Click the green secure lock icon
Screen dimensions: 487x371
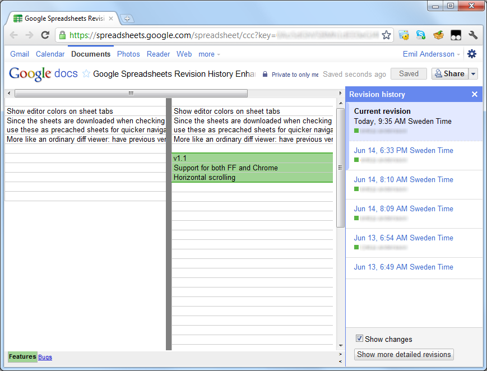(x=62, y=35)
